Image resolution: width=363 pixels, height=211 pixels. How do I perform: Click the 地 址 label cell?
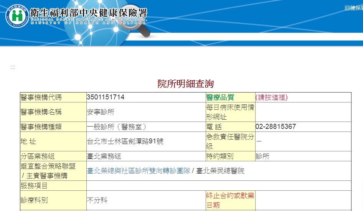tap(53, 141)
